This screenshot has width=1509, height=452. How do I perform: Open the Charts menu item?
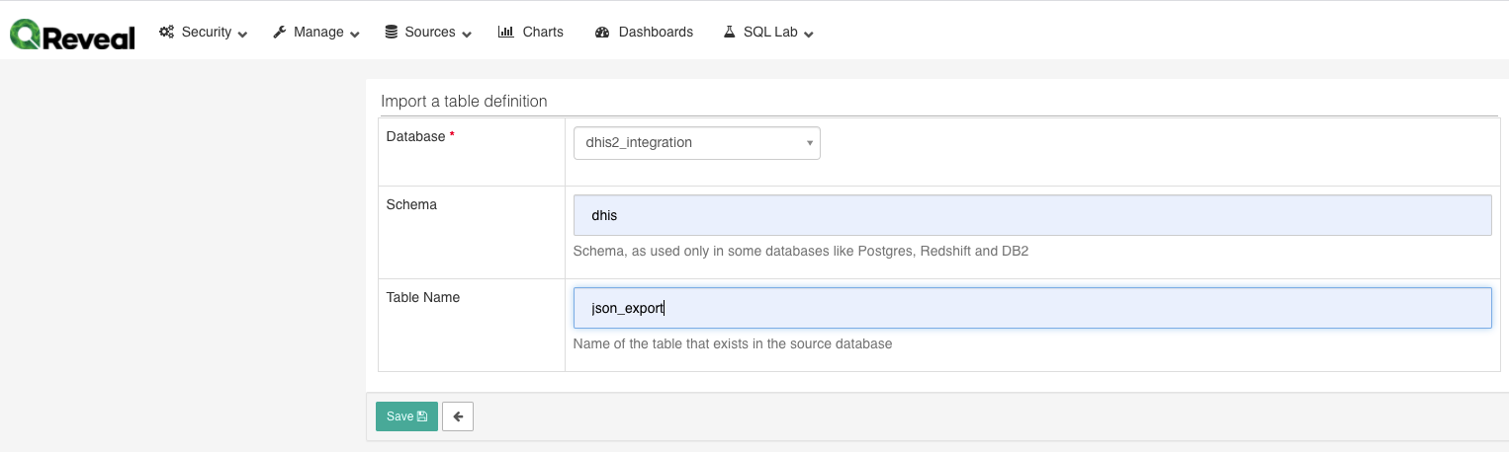[543, 32]
